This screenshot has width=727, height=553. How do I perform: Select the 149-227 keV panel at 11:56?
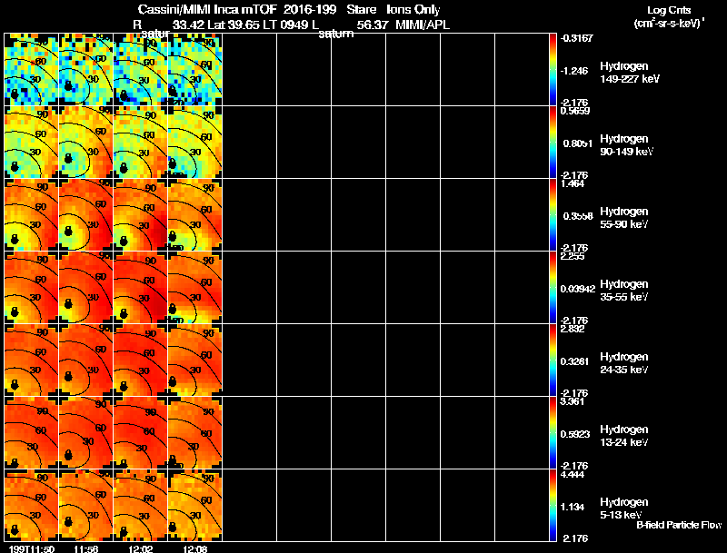pyautogui.click(x=86, y=70)
